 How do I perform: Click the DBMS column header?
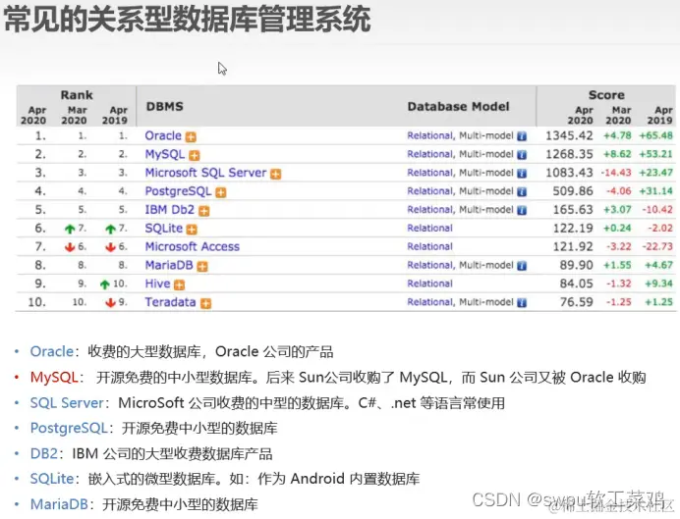(x=165, y=107)
